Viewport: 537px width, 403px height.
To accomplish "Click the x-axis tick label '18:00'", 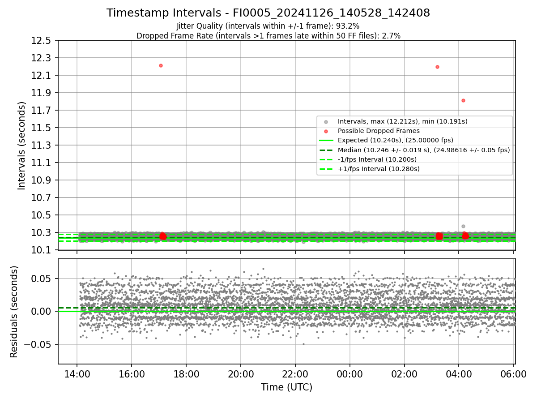I will 186,373.
